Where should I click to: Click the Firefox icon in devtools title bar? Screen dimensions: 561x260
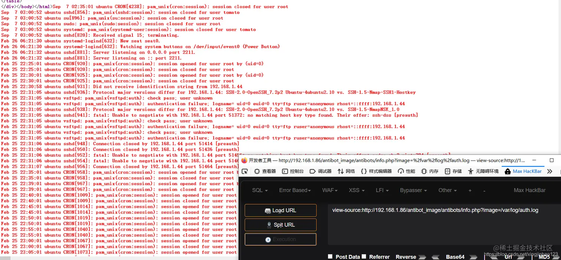[244, 160]
